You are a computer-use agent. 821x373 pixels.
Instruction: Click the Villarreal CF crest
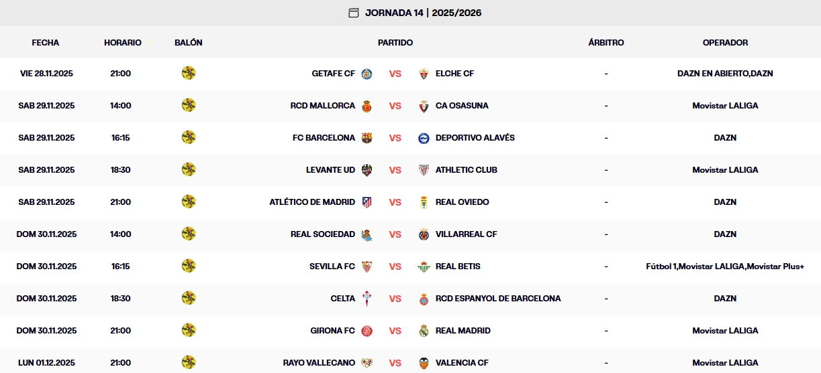[423, 234]
